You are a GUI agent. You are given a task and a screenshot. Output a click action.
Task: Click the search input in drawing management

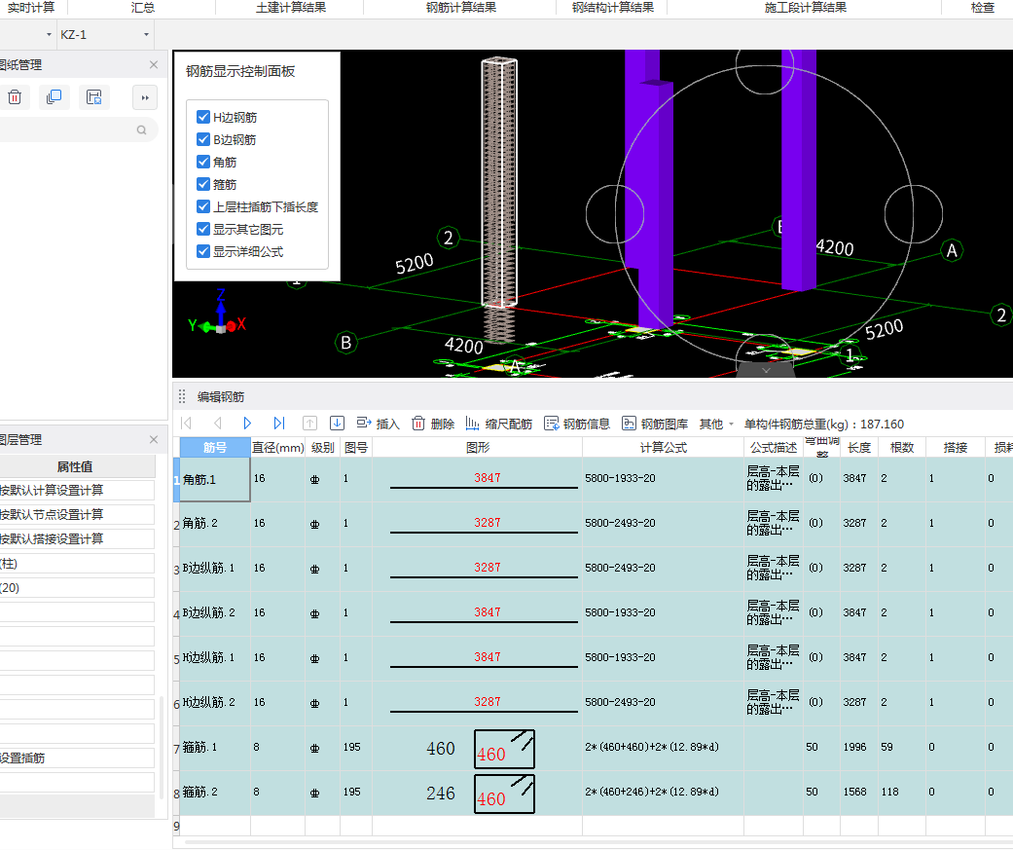[x=68, y=129]
